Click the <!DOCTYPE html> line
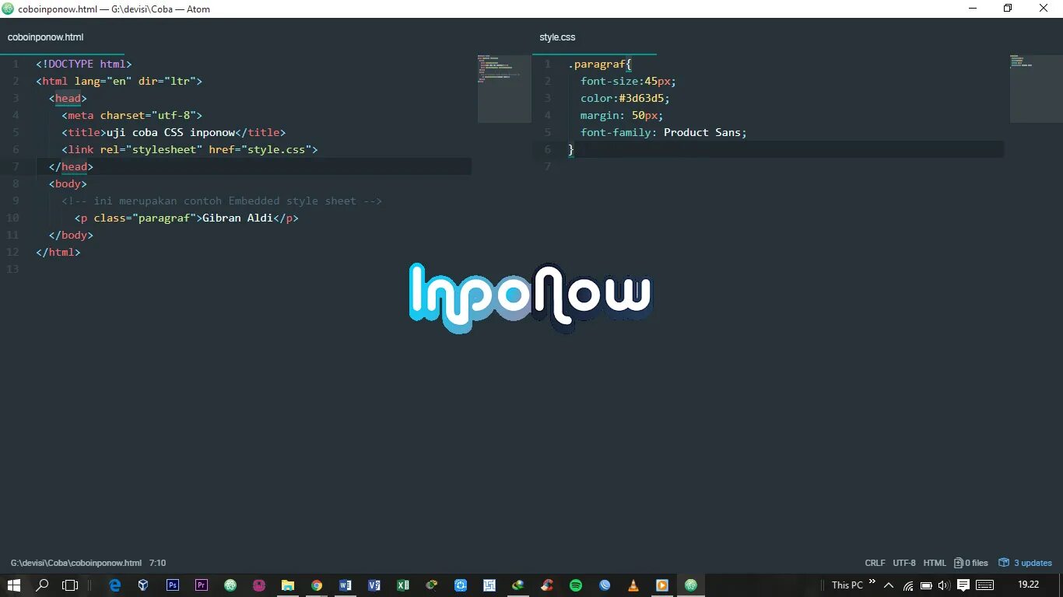The width and height of the screenshot is (1063, 597). (84, 64)
